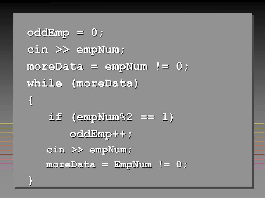
Task: Click the capitalized 'EmpNum' identifier
Action: tap(133, 165)
